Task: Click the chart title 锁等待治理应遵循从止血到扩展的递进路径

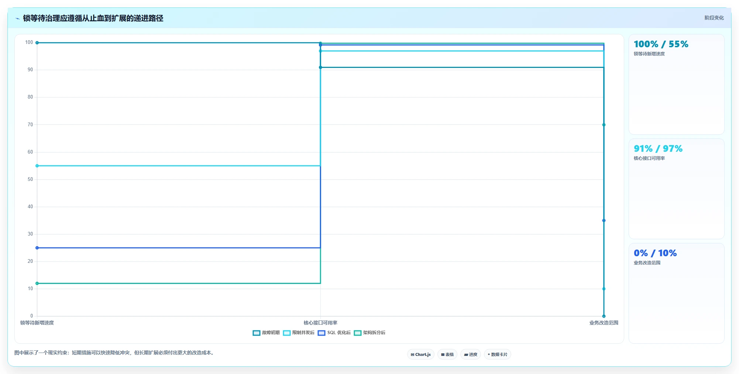Action: 93,18
